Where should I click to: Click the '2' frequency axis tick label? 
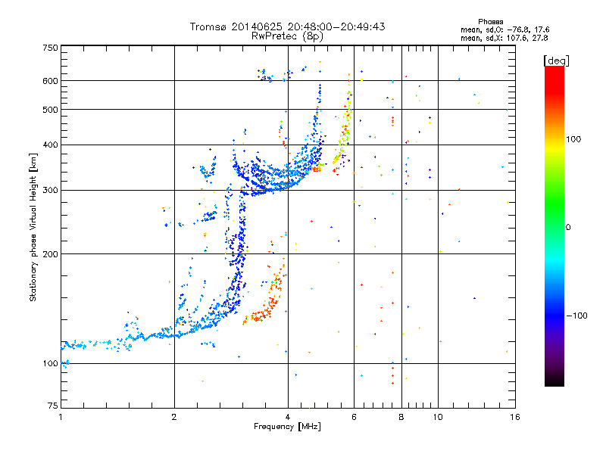(x=174, y=417)
